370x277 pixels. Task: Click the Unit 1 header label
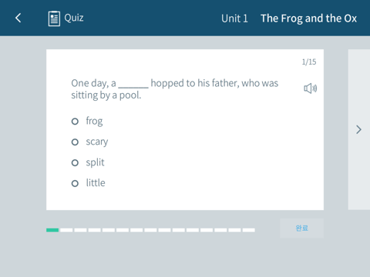point(234,18)
